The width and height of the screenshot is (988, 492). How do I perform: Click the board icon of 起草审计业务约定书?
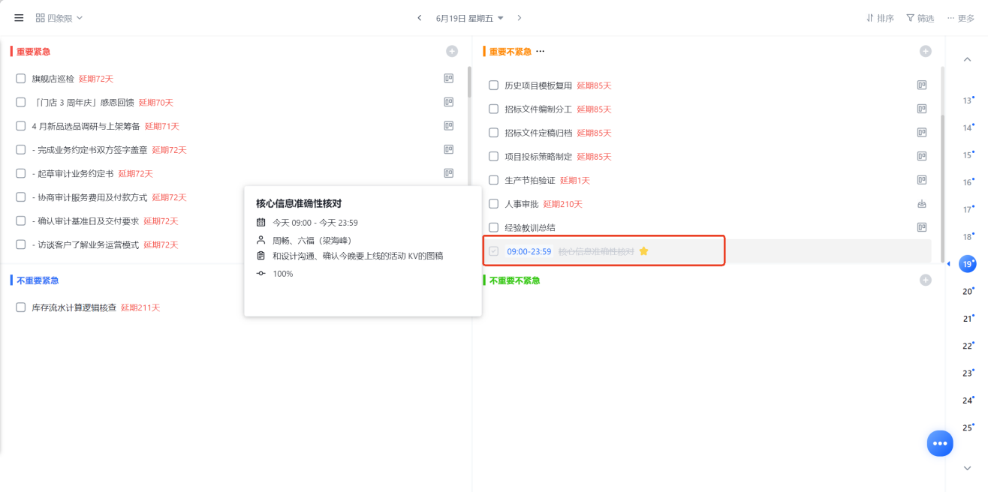tap(449, 173)
